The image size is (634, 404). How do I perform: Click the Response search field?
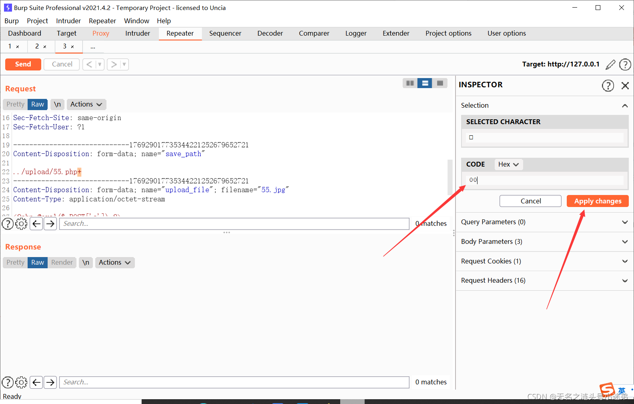[x=234, y=382]
